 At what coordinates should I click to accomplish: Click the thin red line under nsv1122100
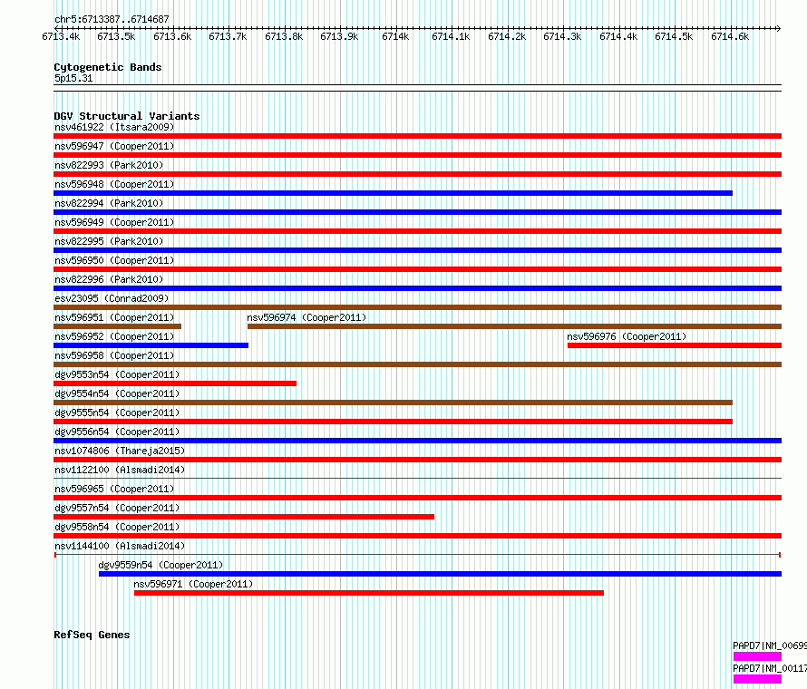click(417, 479)
